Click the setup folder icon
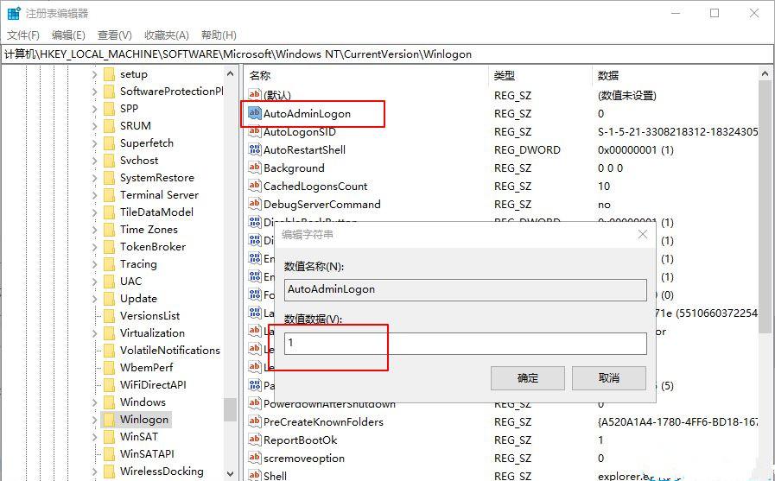Viewport: 775px width, 481px height. tap(109, 74)
